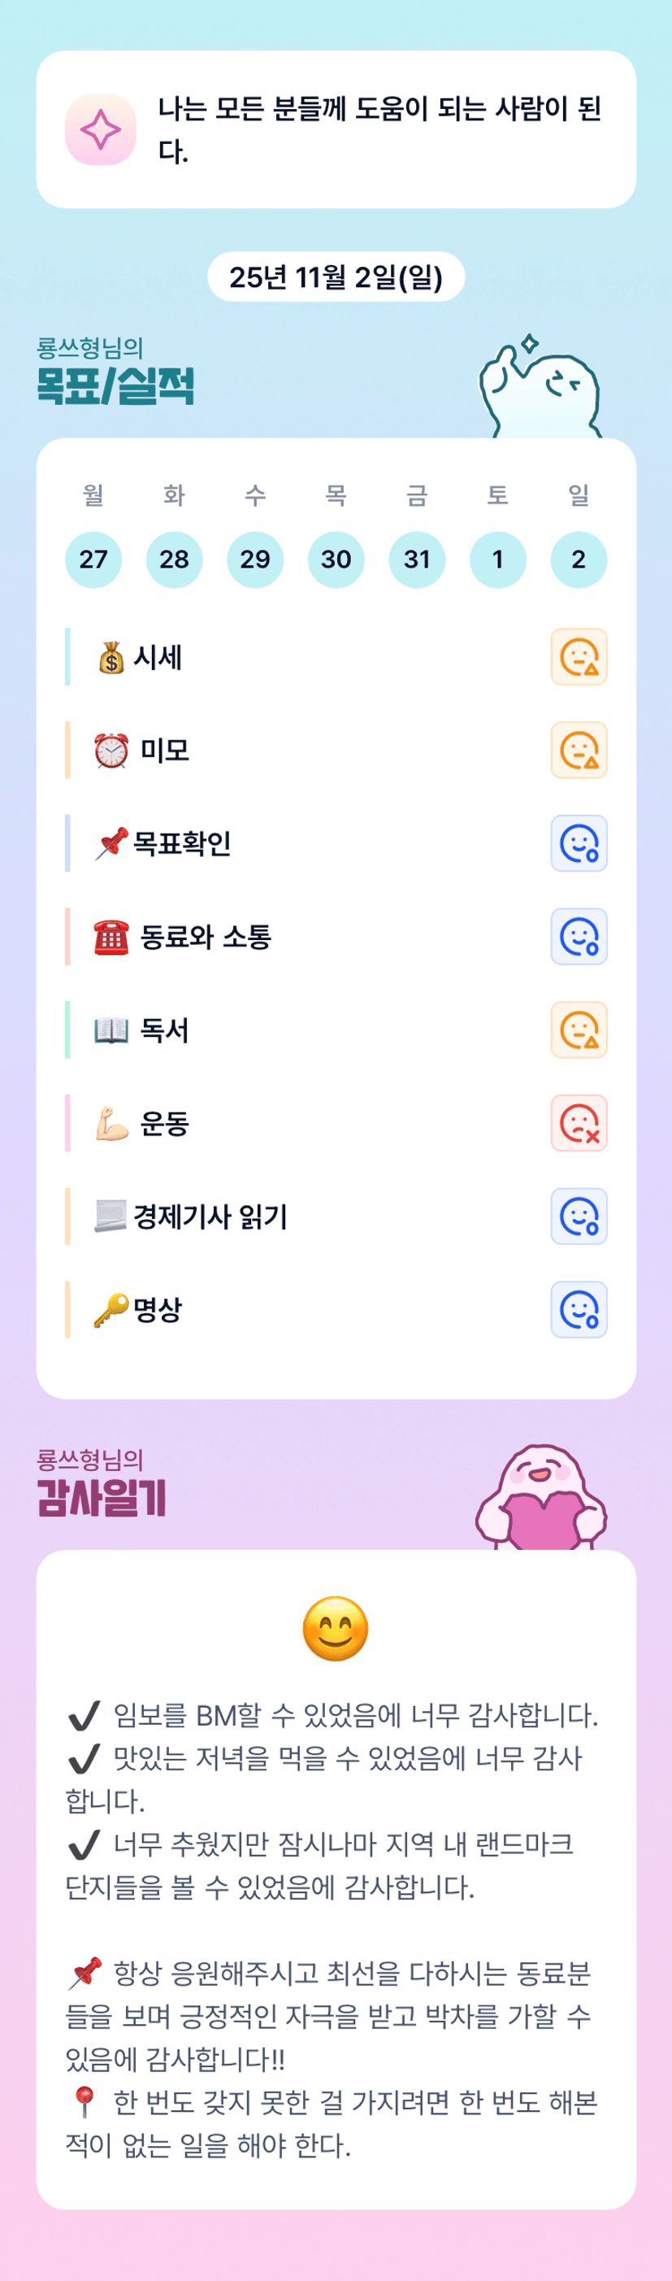Tap the blue face icon for 목표확인

579,843
